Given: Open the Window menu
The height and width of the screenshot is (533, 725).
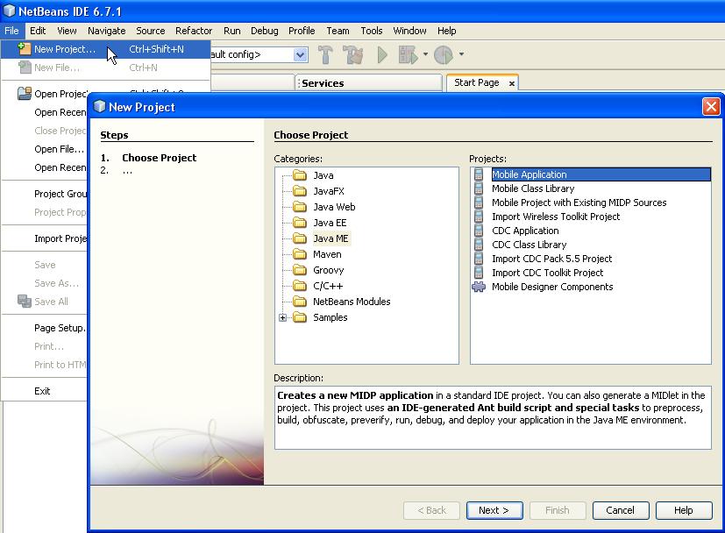Looking at the screenshot, I should point(409,31).
